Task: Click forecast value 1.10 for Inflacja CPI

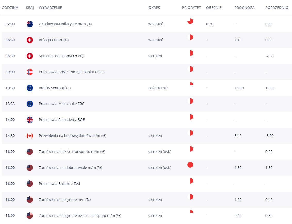Action: [x=238, y=40]
